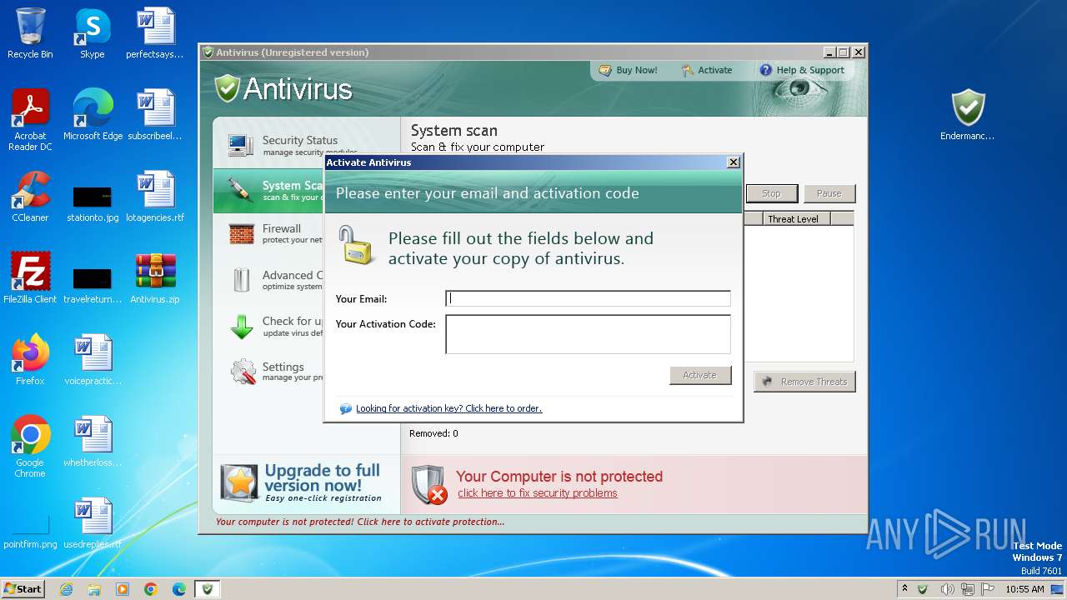Click the Firewall brick wall icon

coord(241,233)
